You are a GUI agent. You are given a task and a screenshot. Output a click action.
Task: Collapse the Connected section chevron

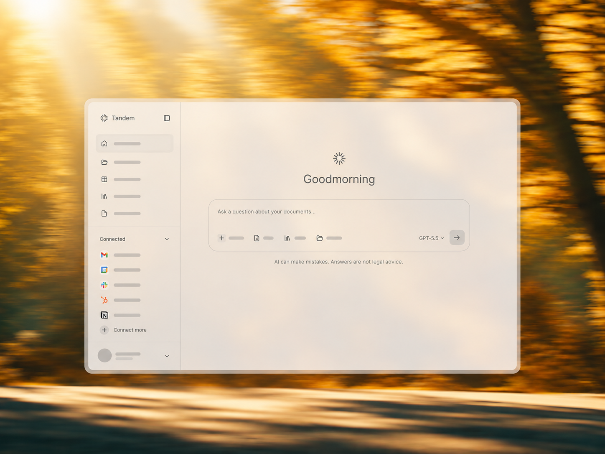click(167, 239)
